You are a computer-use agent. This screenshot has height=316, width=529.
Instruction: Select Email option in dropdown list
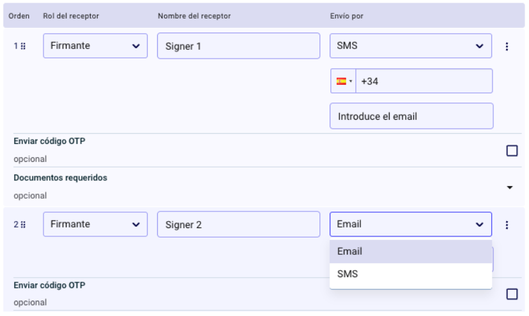click(411, 252)
